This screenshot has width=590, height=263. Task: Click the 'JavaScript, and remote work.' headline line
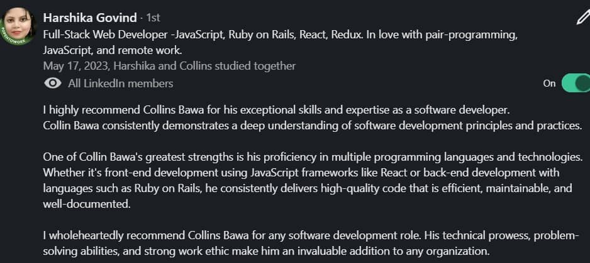(x=113, y=50)
